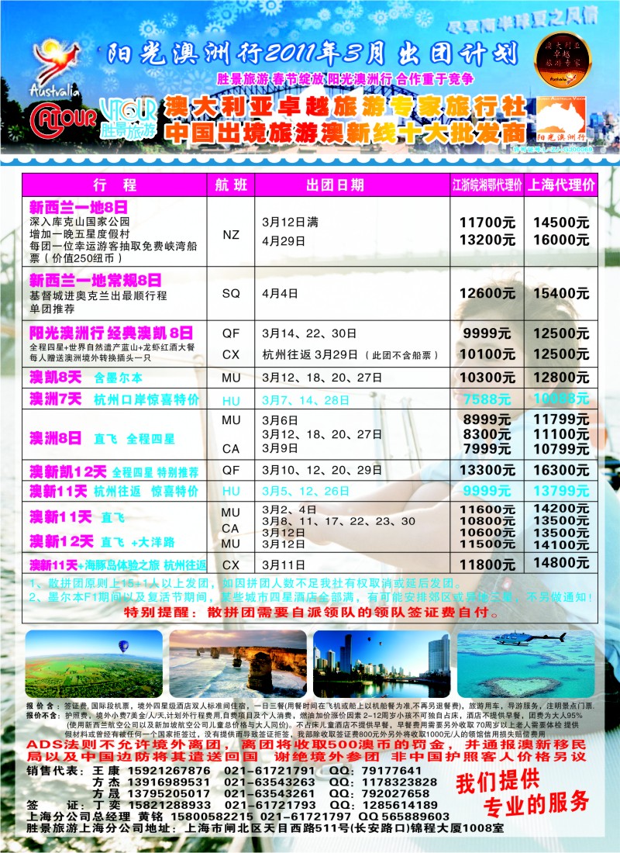Image resolution: width=620 pixels, height=853 pixels.
Task: Click the dates 3月5、12、26日
Action: 305,491
